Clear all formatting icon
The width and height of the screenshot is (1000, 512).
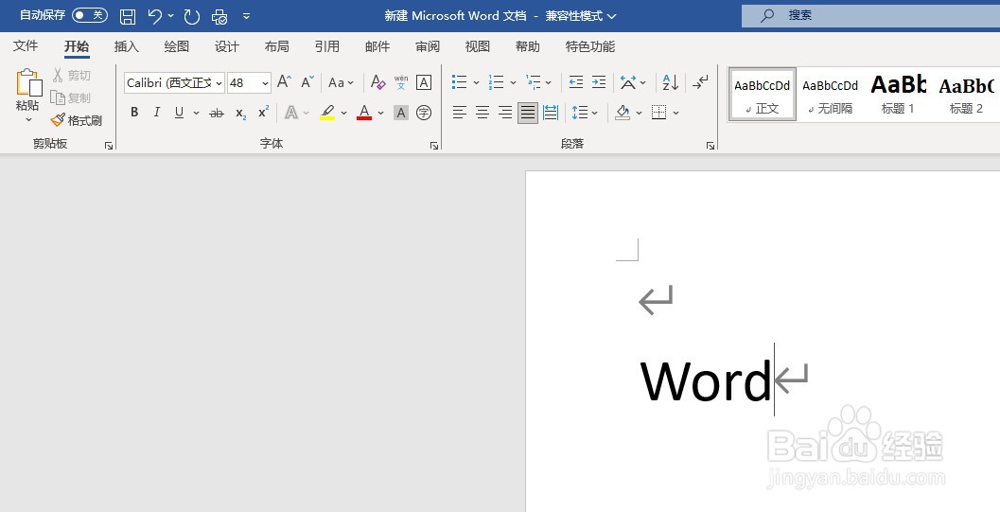coord(378,82)
